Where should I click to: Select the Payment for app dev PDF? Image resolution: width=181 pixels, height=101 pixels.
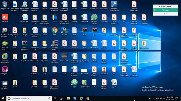[x=124, y=58]
